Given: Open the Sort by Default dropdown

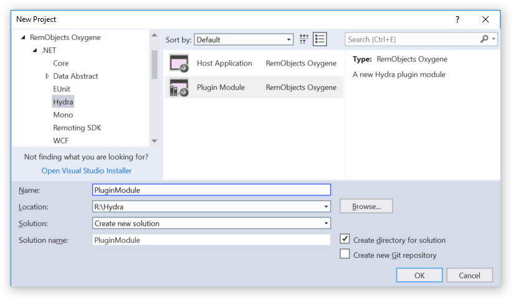Looking at the screenshot, I should tap(244, 39).
